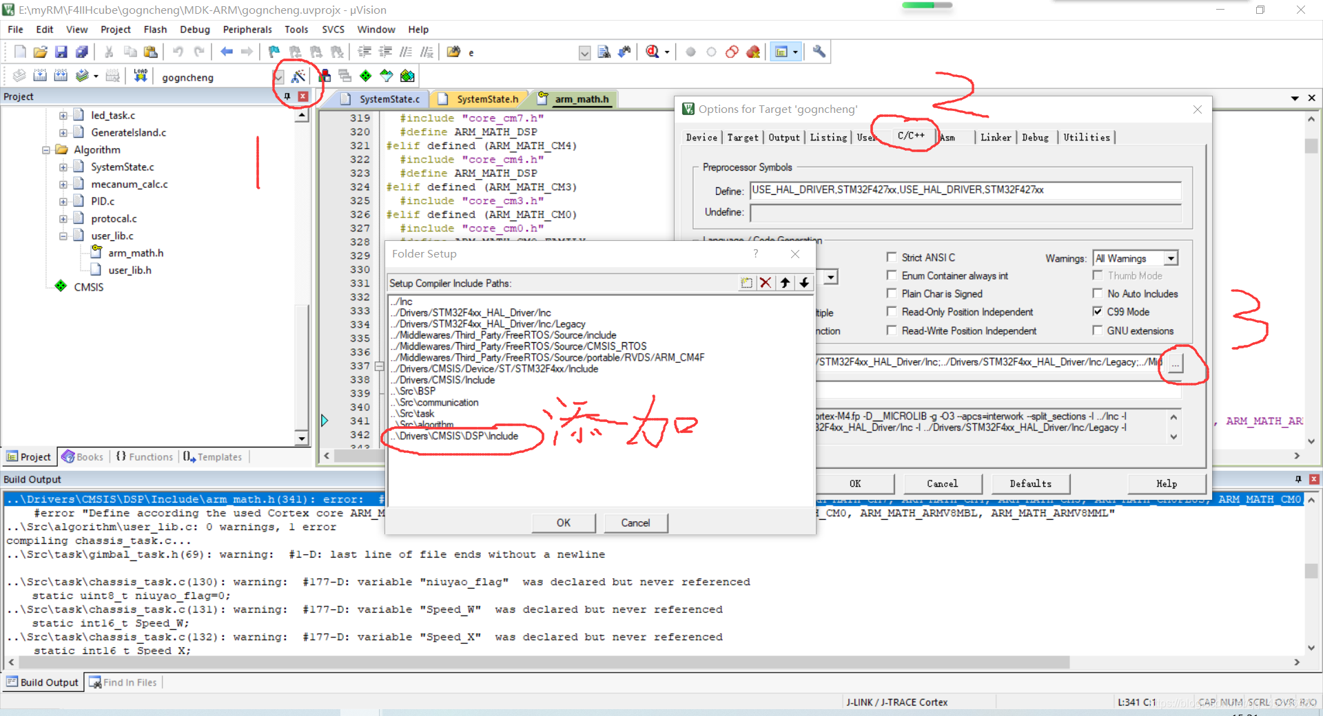Cancel the Folder Setup dialog
Screen dimensions: 1323x716
coord(635,523)
